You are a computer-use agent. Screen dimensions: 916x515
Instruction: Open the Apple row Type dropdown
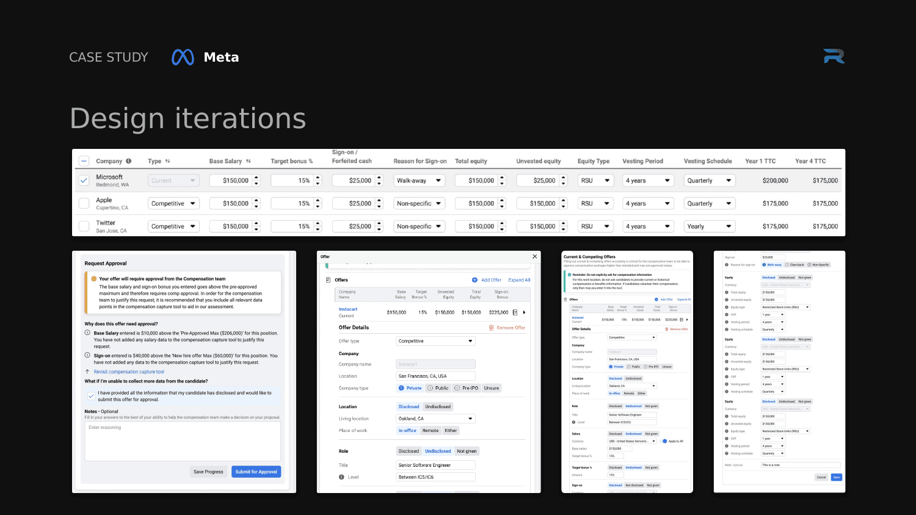coord(174,203)
